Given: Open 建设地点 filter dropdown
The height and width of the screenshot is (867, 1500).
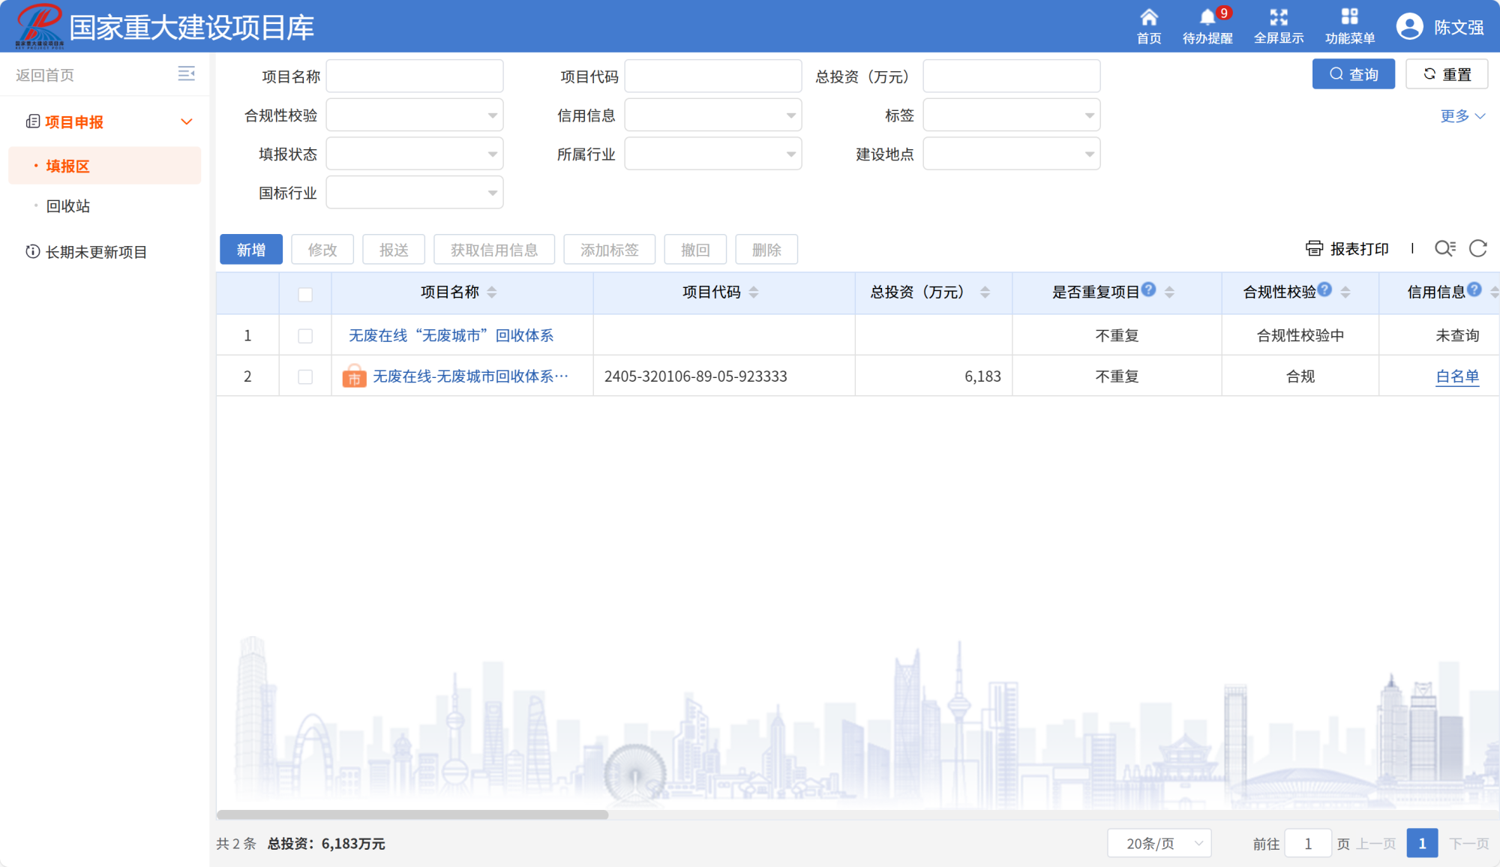Looking at the screenshot, I should click(x=1012, y=154).
